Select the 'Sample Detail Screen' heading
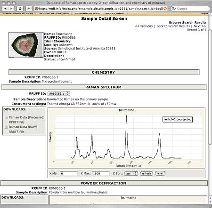 pos(104,18)
